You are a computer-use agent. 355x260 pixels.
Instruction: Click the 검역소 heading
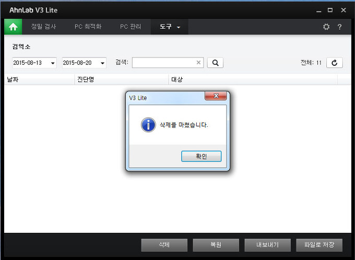[21, 46]
